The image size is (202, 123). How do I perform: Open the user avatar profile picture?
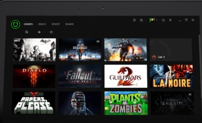pyautogui.click(x=152, y=20)
